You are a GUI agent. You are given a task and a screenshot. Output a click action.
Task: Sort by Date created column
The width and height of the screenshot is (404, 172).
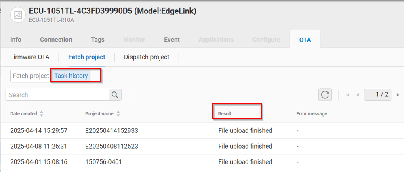[42, 114]
